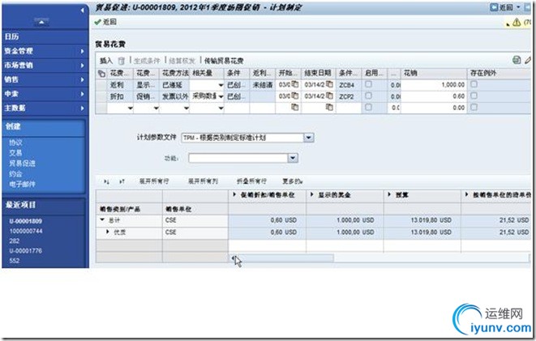Open recent item 1000000744

tap(26, 231)
